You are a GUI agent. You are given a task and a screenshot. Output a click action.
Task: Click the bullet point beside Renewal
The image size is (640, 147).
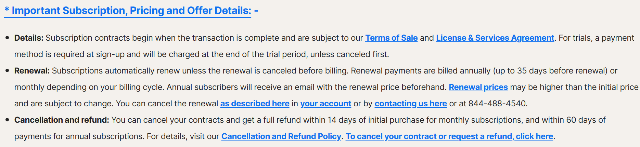pyautogui.click(x=7, y=71)
